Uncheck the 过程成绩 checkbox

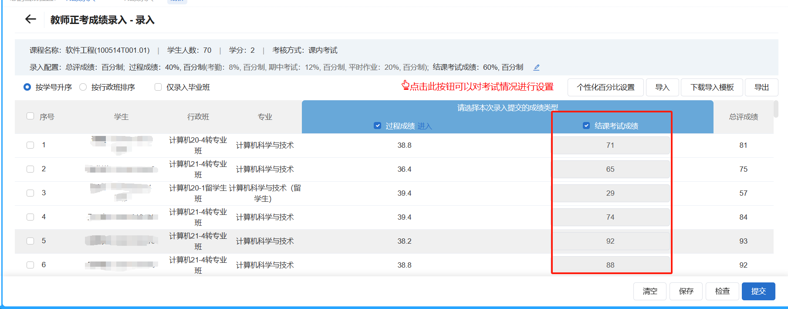pos(378,126)
